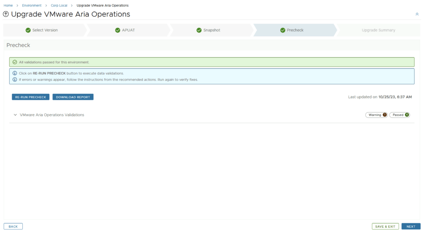This screenshot has height=235, width=424.
Task: Collapse VMware Aria Operations Validations chevron
Action: pos(15,115)
